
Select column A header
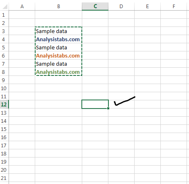click(22, 7)
